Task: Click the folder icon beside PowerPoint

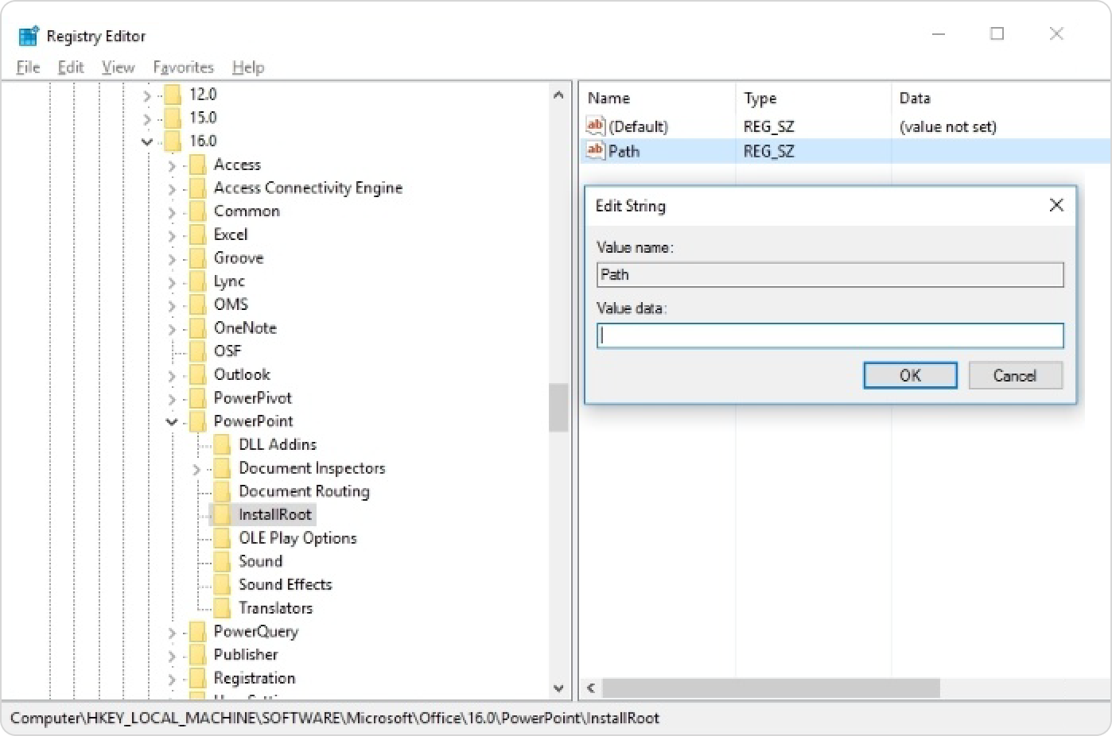Action: coord(197,421)
